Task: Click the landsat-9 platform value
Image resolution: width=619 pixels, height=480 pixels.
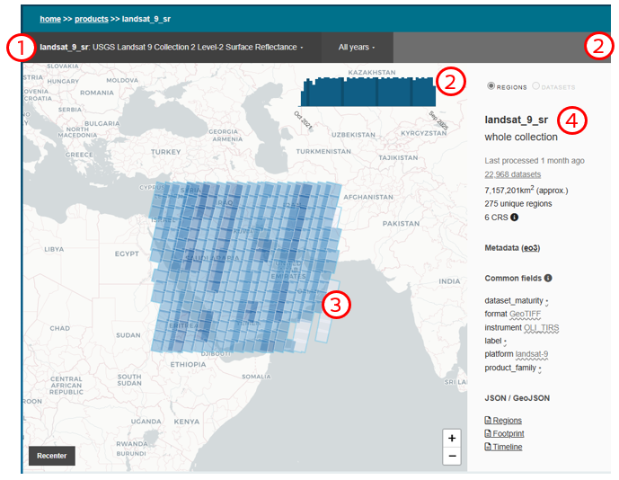Action: coord(532,354)
